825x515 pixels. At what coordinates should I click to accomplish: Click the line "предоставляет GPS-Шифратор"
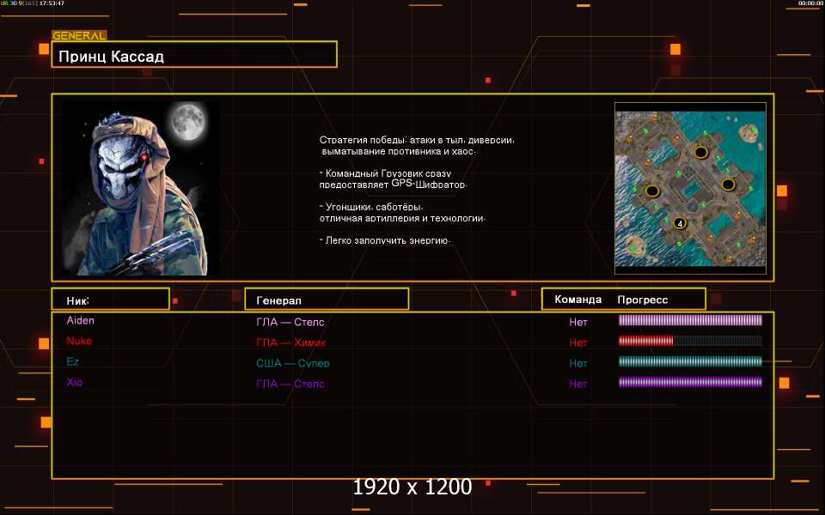tap(393, 185)
